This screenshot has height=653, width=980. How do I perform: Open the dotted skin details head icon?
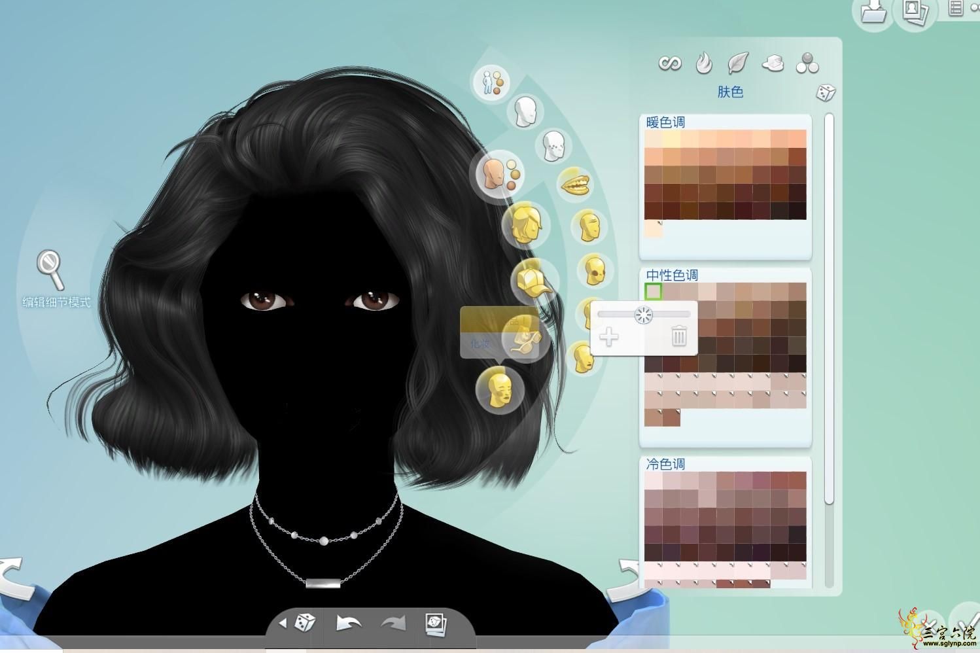coord(554,145)
